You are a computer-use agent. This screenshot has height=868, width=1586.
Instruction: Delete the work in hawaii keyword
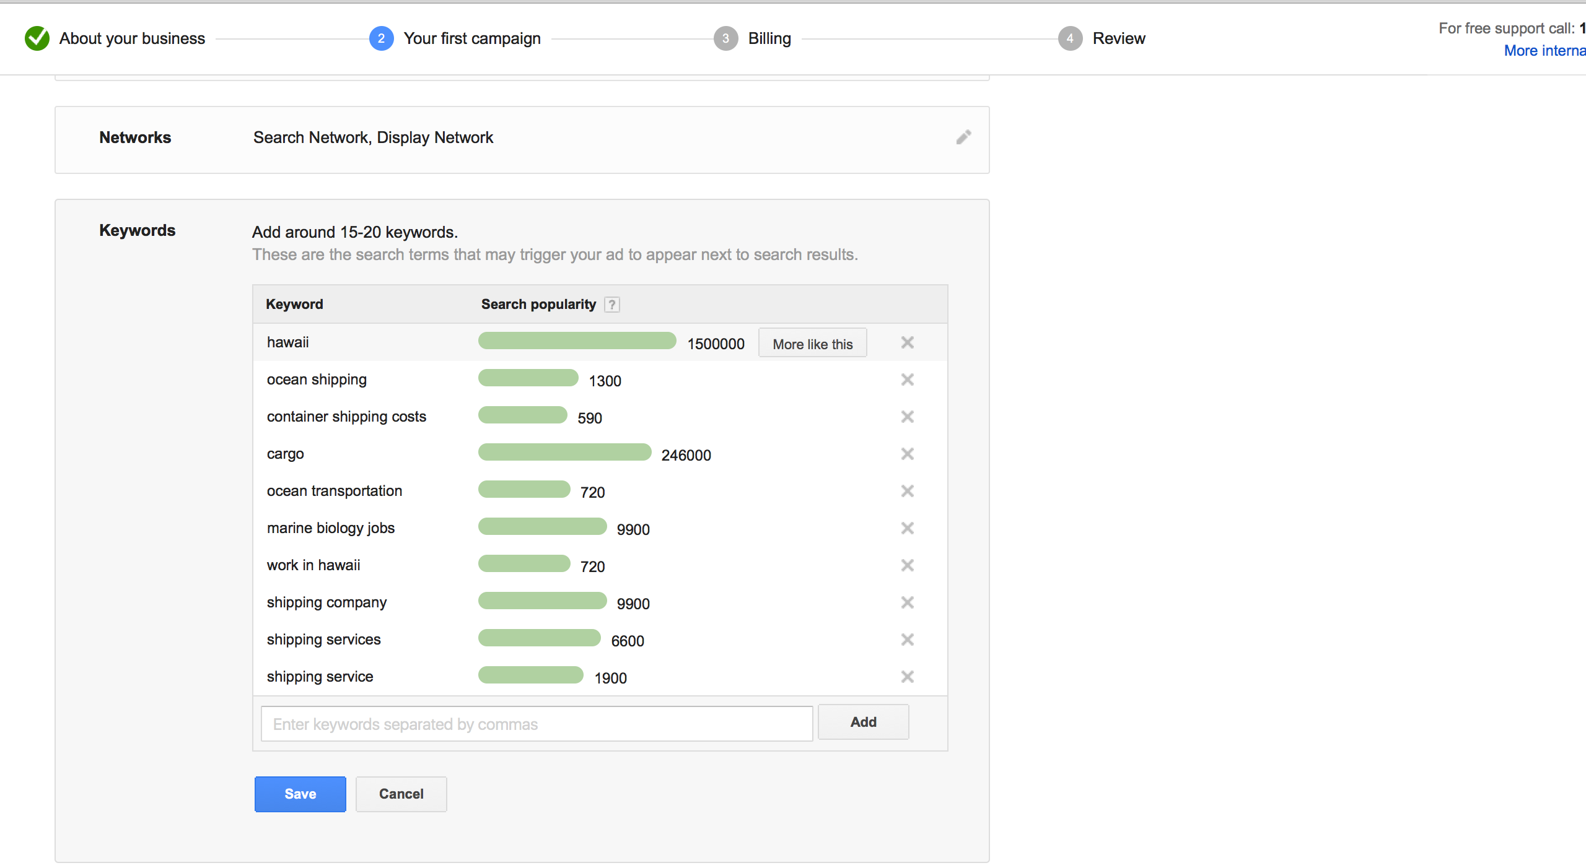[907, 565]
